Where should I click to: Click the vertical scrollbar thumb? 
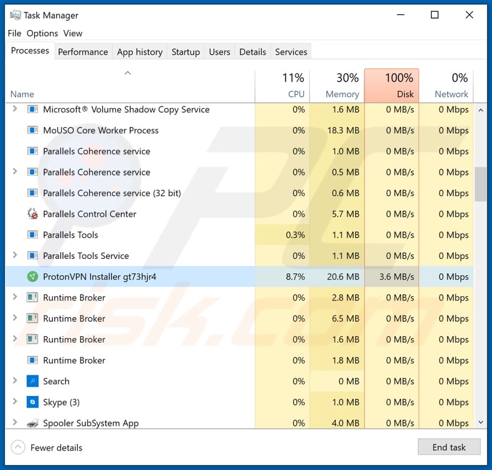[480, 184]
